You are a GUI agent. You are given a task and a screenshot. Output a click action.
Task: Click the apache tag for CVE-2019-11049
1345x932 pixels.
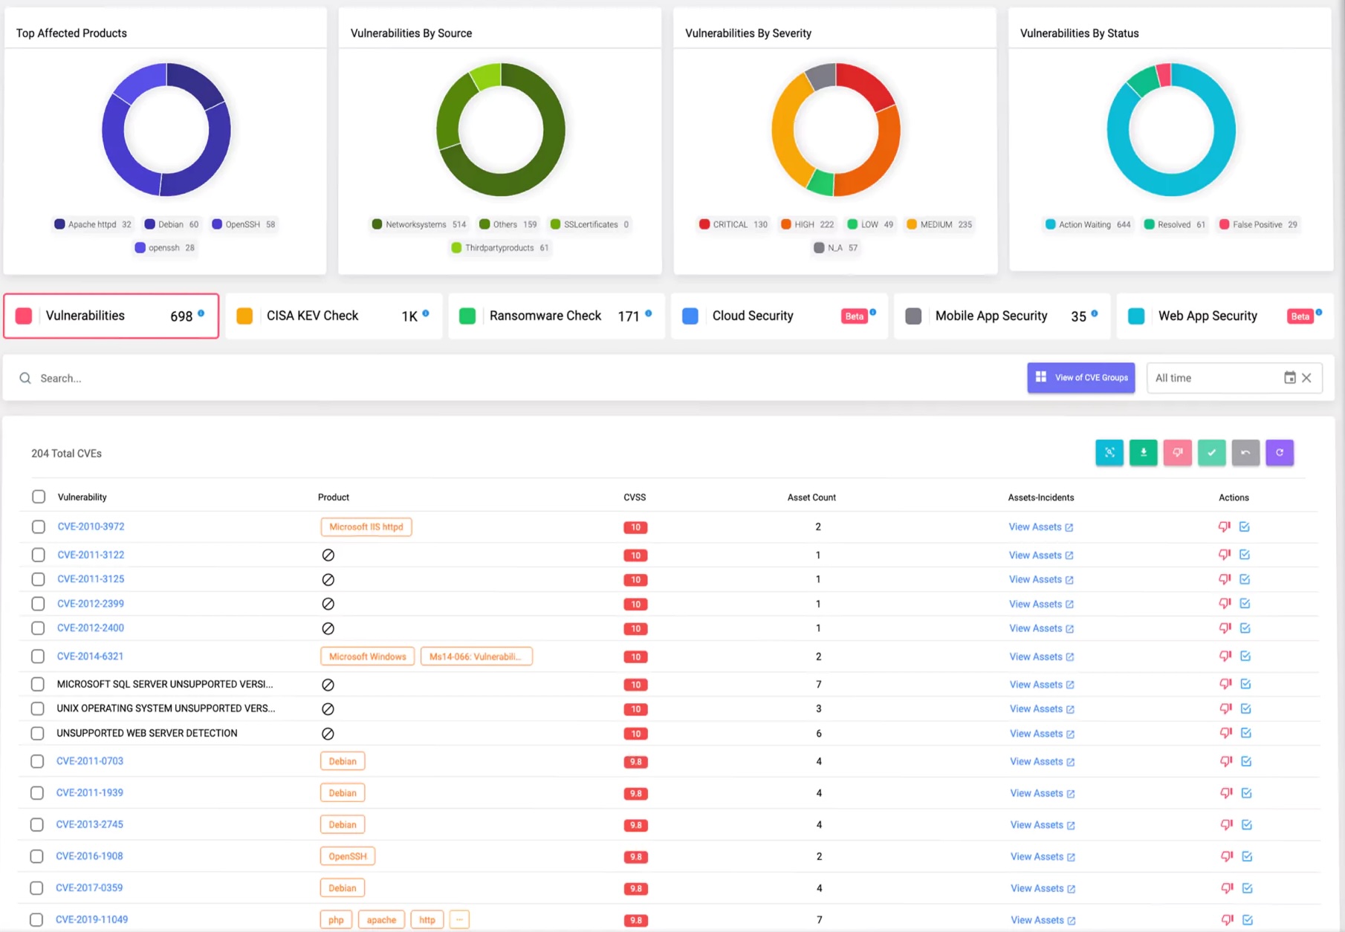[x=381, y=919]
